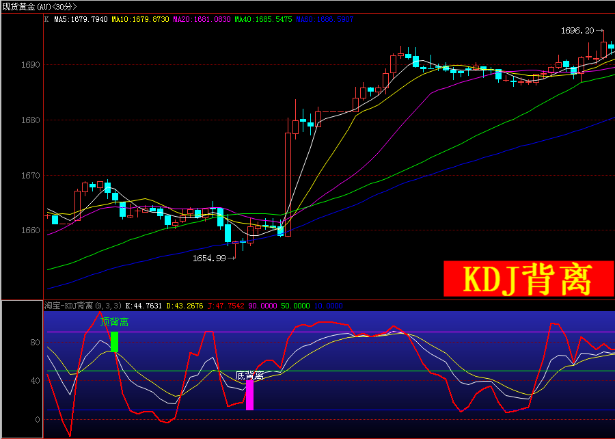This screenshot has height=439, width=615.
Task: Click the 90.0000 threshold label
Action: 262,306
